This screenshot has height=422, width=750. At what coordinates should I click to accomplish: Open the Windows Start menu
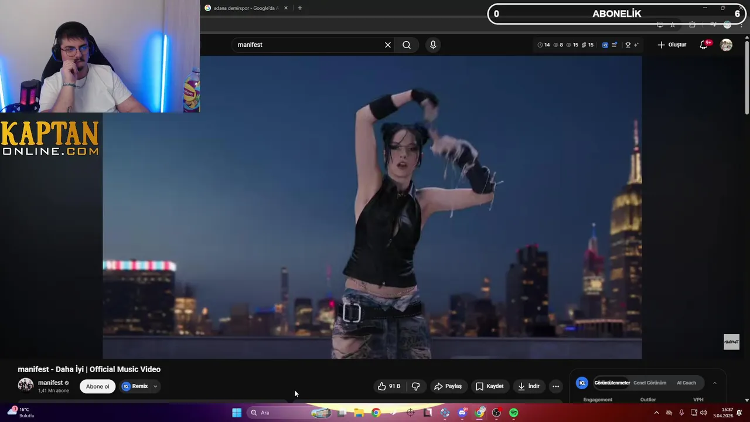tap(237, 413)
